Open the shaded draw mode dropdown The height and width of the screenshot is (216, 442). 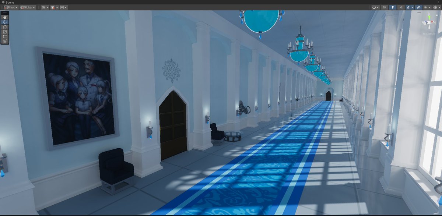(375, 7)
